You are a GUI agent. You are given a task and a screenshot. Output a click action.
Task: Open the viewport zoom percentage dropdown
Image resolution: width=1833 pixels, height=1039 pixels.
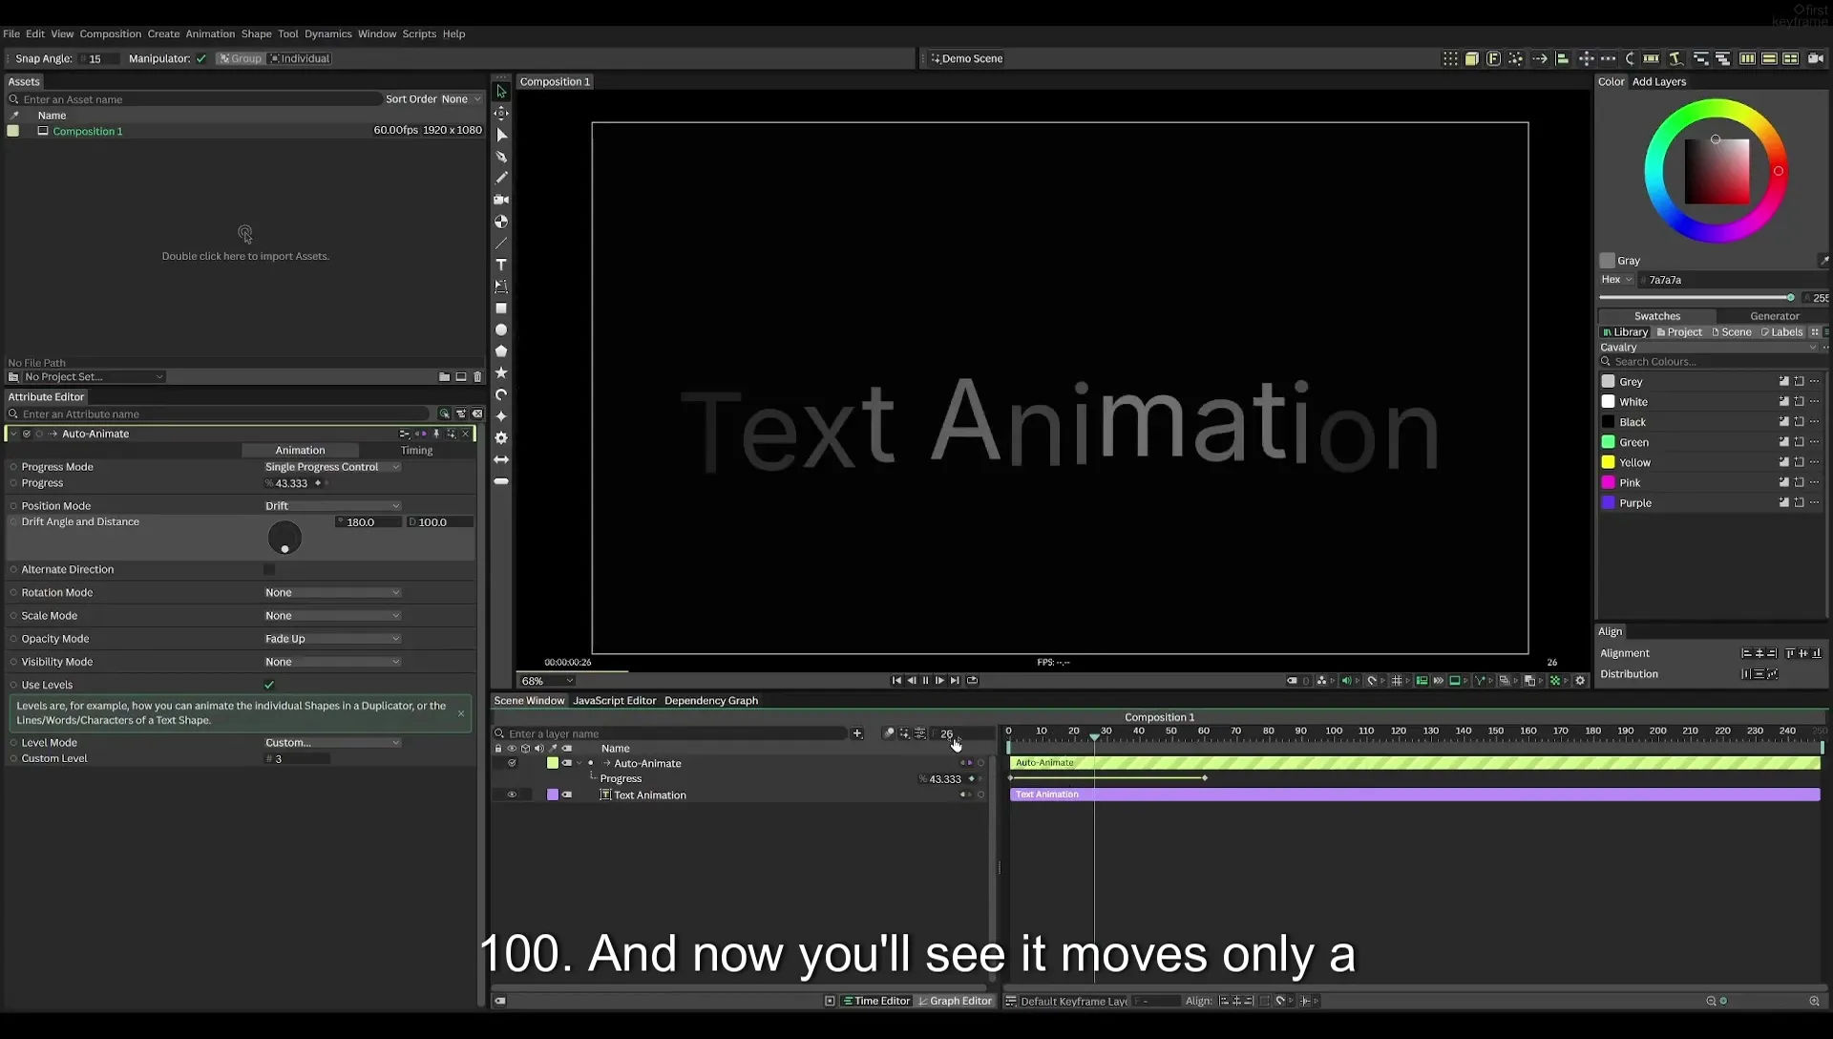(547, 681)
